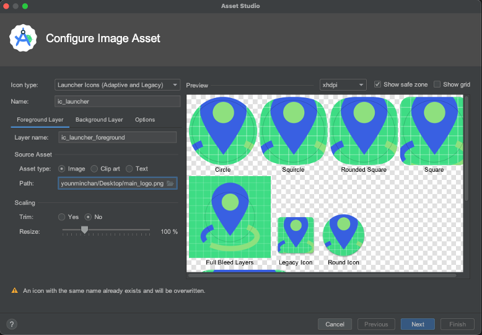Open the Icon type dropdown

[x=118, y=85]
